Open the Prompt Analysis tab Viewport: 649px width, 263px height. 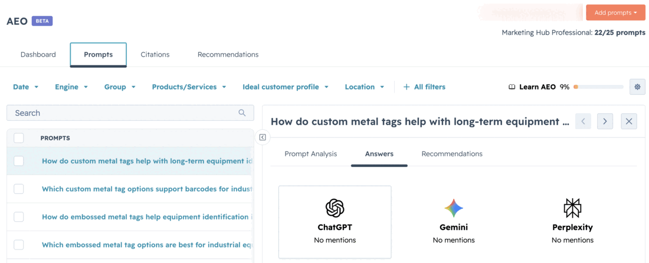311,154
